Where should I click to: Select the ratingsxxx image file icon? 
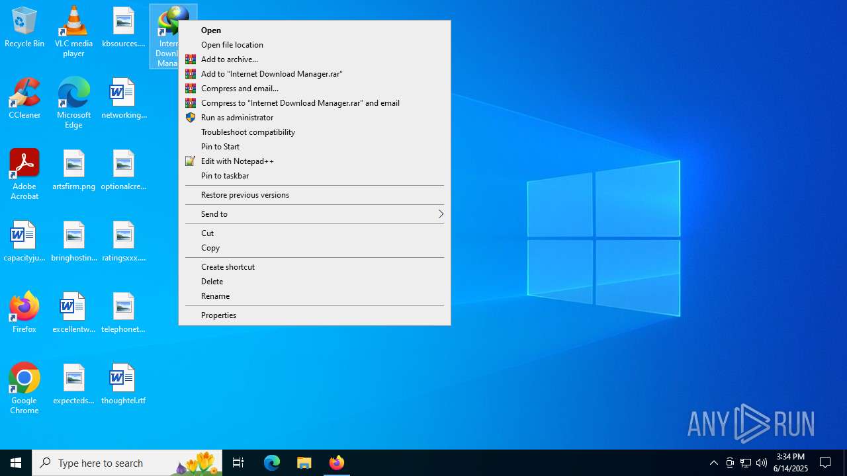(124, 241)
